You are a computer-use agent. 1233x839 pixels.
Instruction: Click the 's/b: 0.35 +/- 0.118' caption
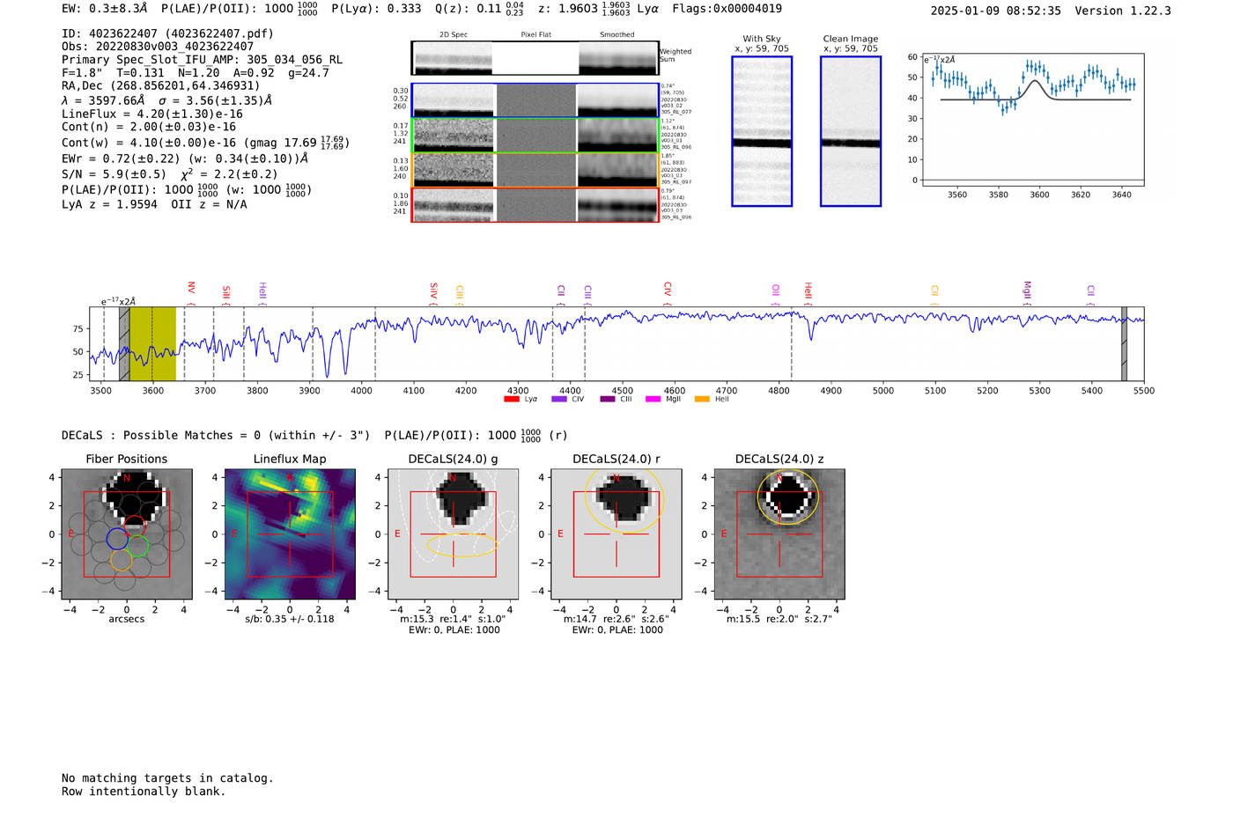click(x=290, y=619)
